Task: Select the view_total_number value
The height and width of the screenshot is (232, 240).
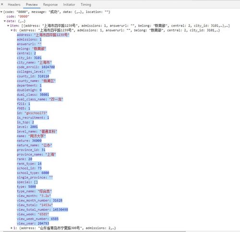Action: 60,209
